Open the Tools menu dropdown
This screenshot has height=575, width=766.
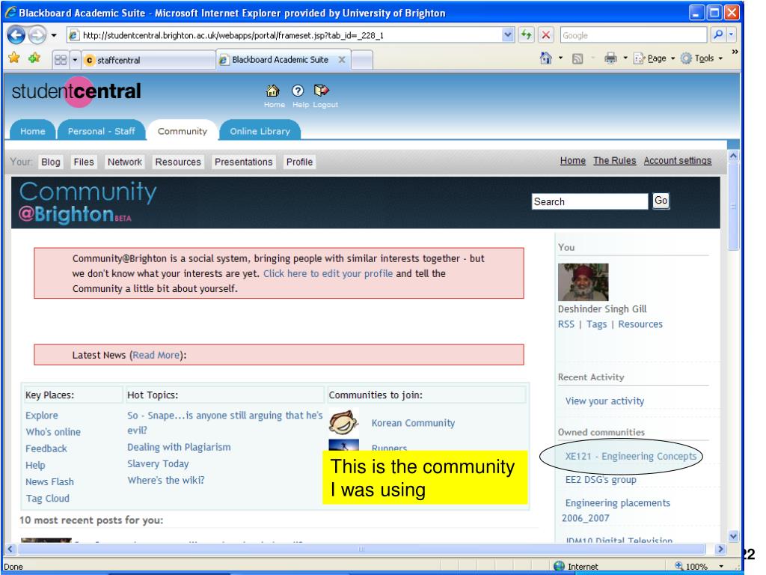702,58
